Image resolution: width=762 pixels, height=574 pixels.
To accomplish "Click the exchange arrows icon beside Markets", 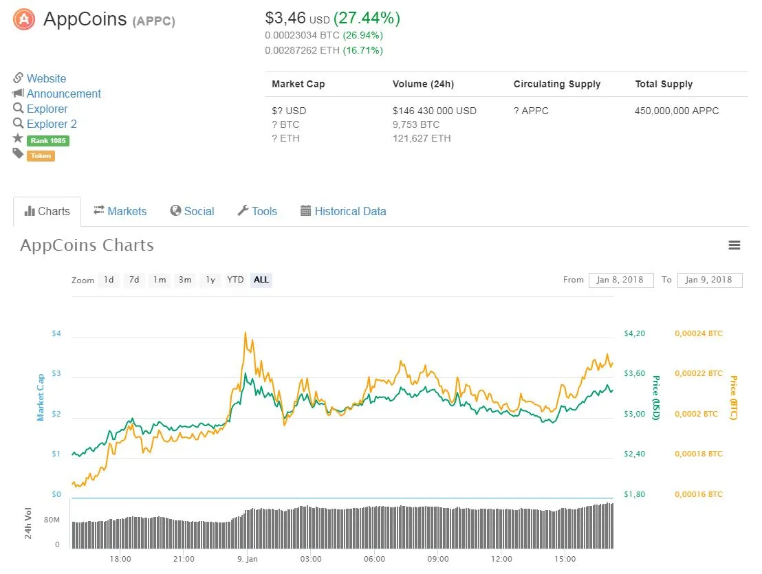I will [x=99, y=210].
